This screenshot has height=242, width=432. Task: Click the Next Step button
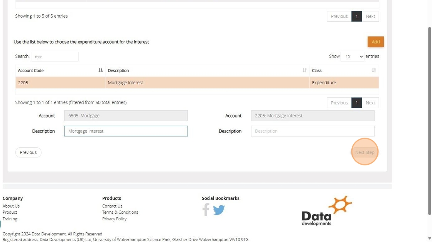[364, 152]
